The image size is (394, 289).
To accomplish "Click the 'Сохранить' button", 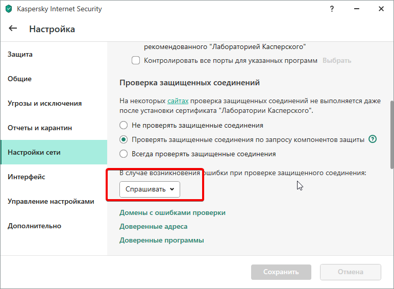I will 281,272.
